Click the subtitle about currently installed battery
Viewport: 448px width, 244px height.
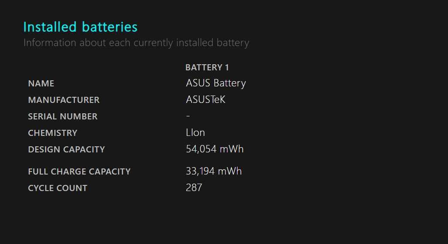136,43
